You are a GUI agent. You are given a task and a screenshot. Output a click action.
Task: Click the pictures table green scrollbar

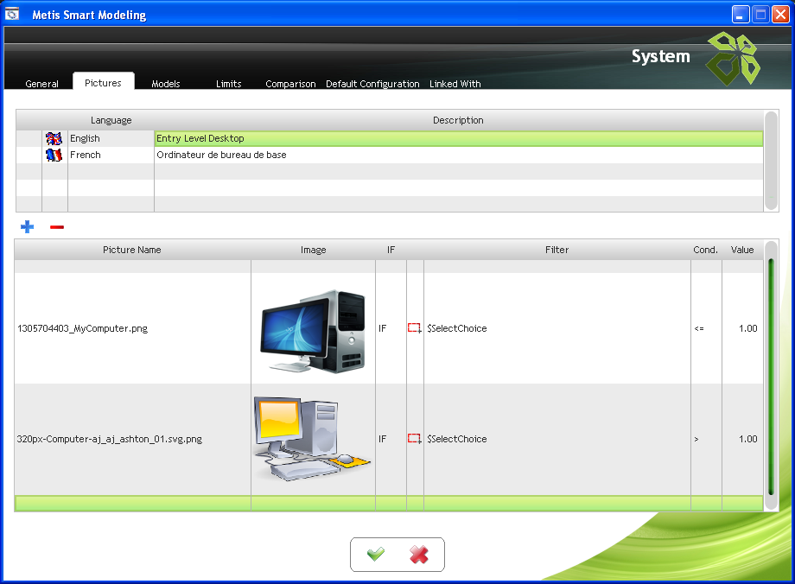(771, 376)
